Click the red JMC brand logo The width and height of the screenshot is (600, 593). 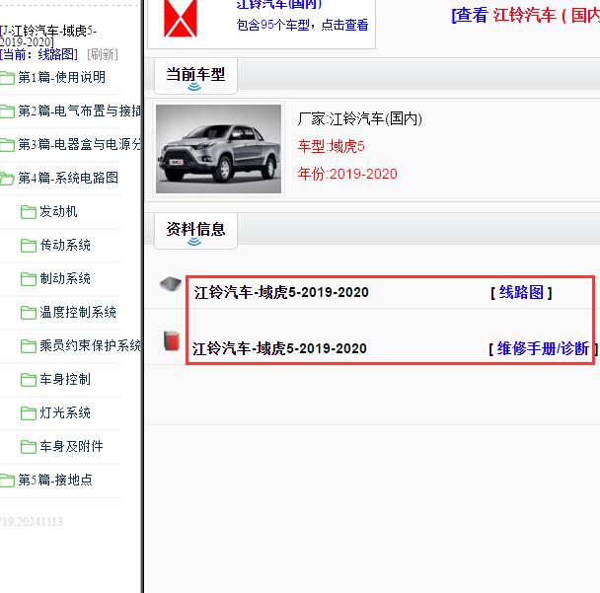click(x=181, y=19)
